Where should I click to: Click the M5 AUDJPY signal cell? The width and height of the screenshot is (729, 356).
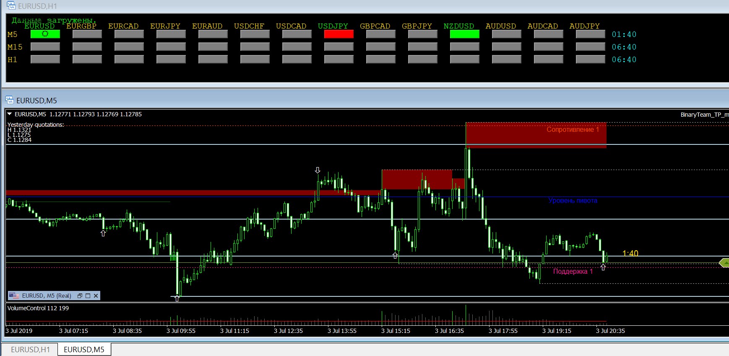point(591,34)
